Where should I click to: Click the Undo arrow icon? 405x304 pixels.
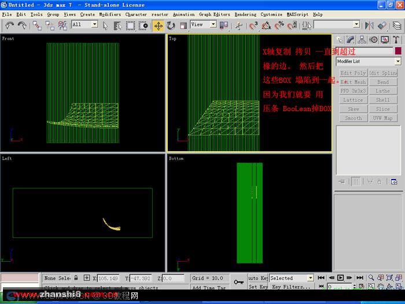click(10, 25)
